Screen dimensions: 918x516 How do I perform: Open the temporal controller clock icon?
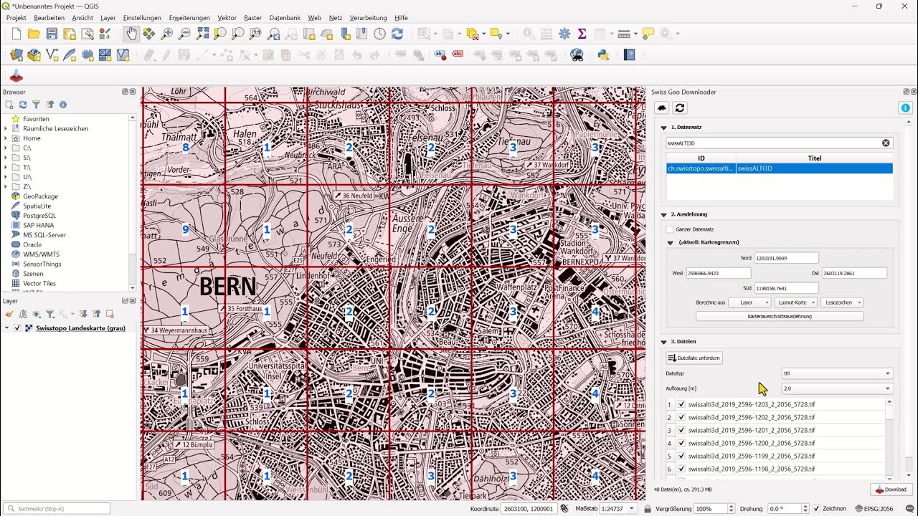click(379, 34)
